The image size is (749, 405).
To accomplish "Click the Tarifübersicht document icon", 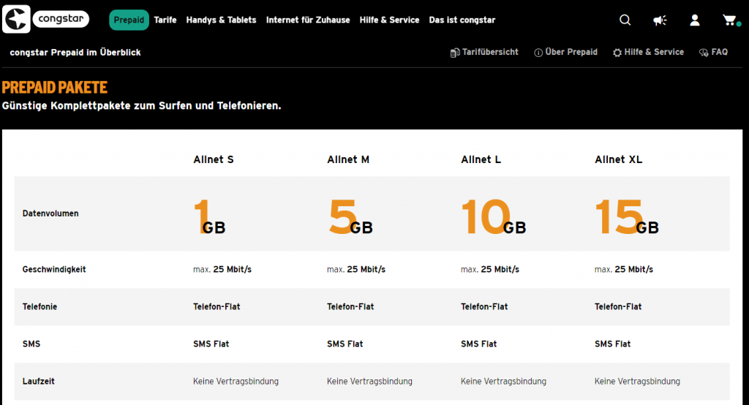I will pos(455,53).
